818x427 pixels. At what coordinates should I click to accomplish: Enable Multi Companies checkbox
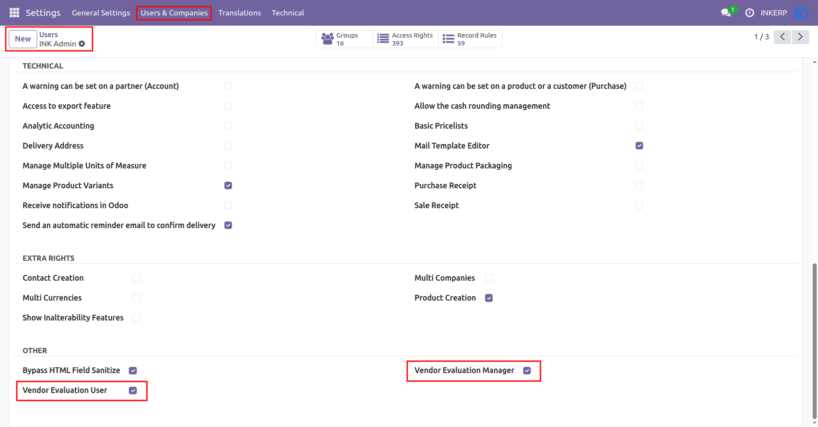tap(489, 278)
